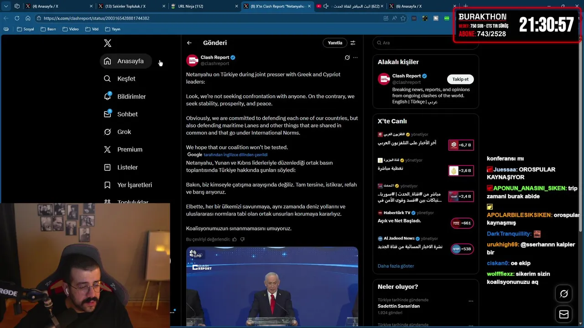
Task: Open the Sadettin Saran'dan trend
Action: click(399, 306)
